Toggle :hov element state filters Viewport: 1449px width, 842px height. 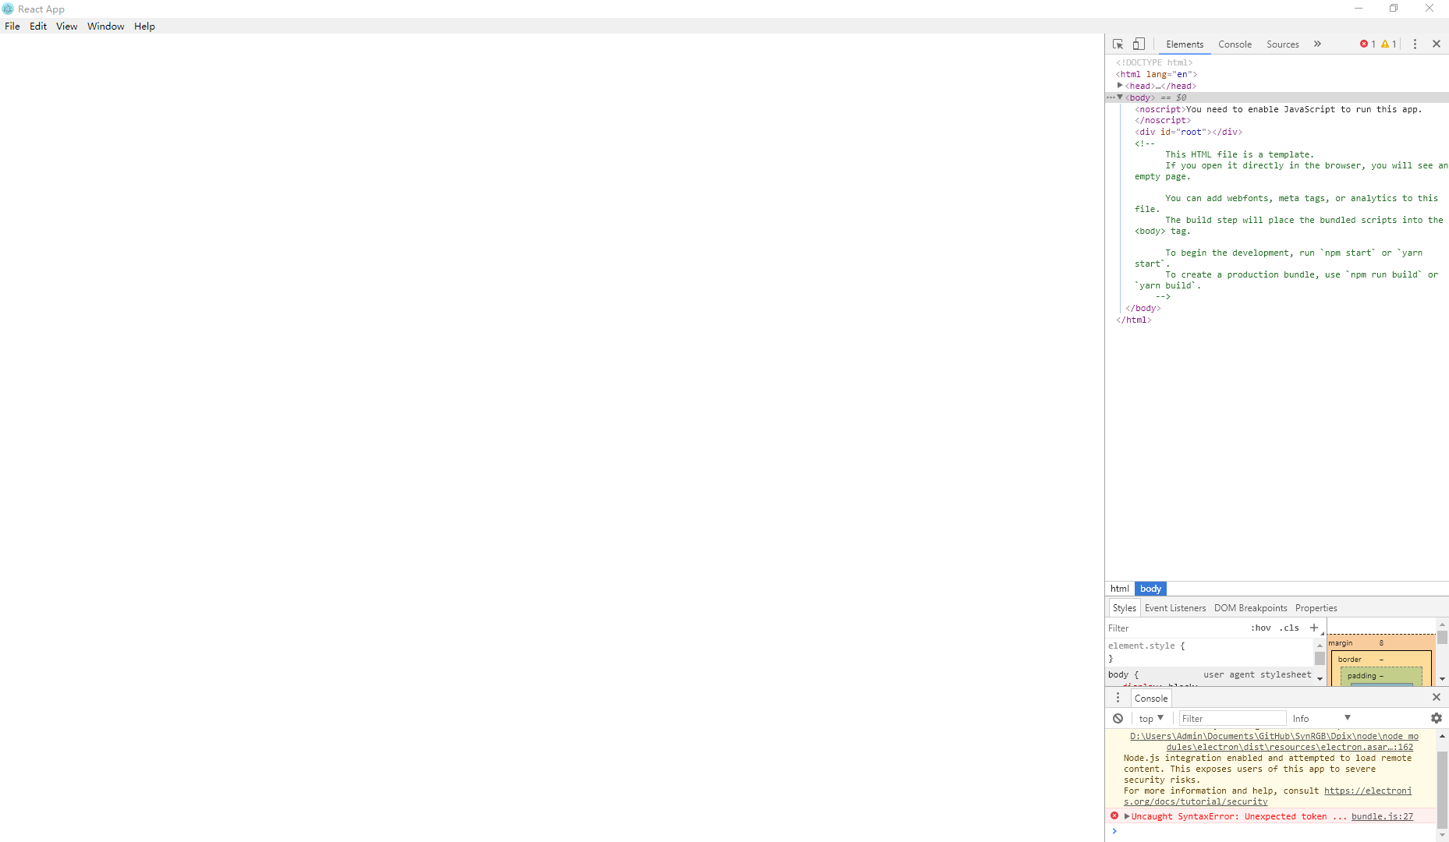1260,628
